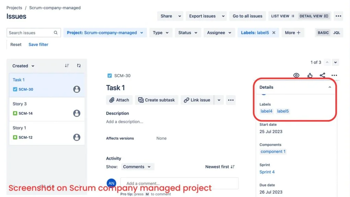Open the Export issues dropdown

tap(206, 16)
